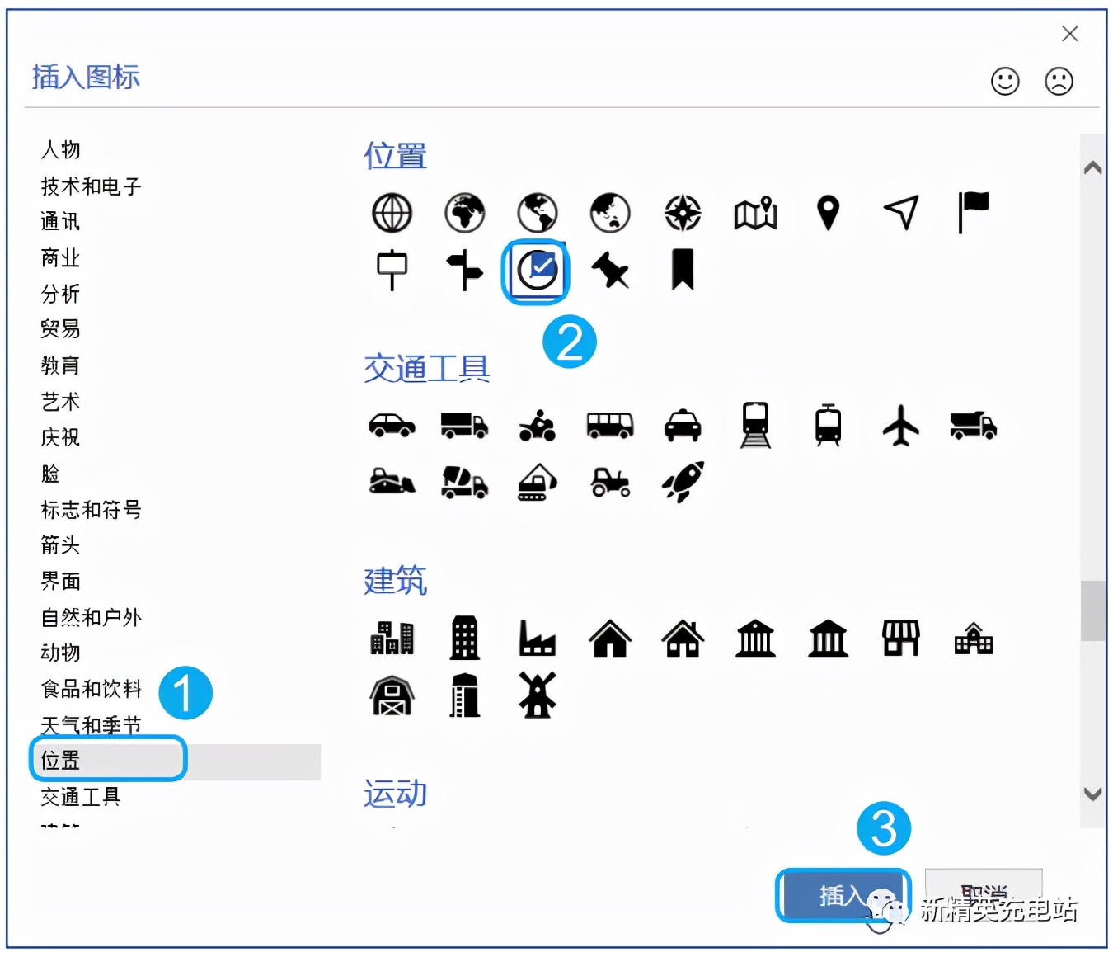Select the house icon in buildings section

609,638
